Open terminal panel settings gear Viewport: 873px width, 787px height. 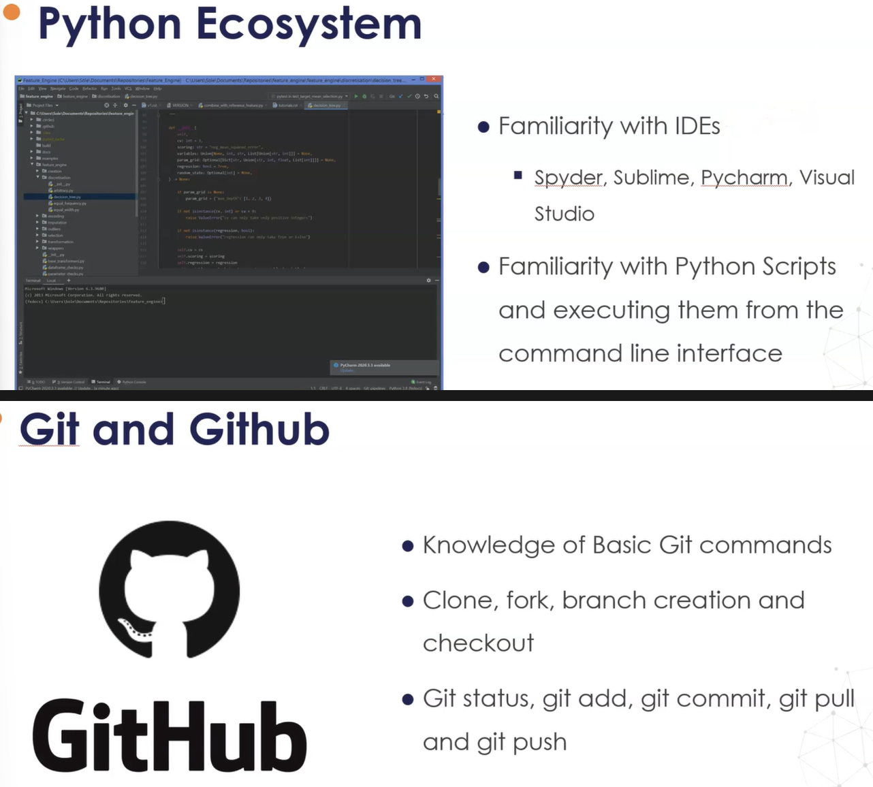point(428,280)
